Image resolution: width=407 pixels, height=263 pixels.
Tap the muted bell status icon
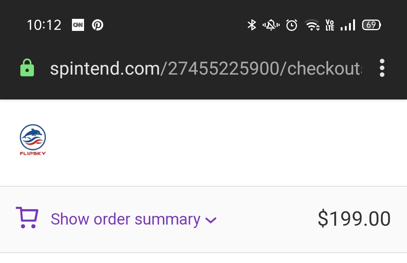[x=271, y=25]
